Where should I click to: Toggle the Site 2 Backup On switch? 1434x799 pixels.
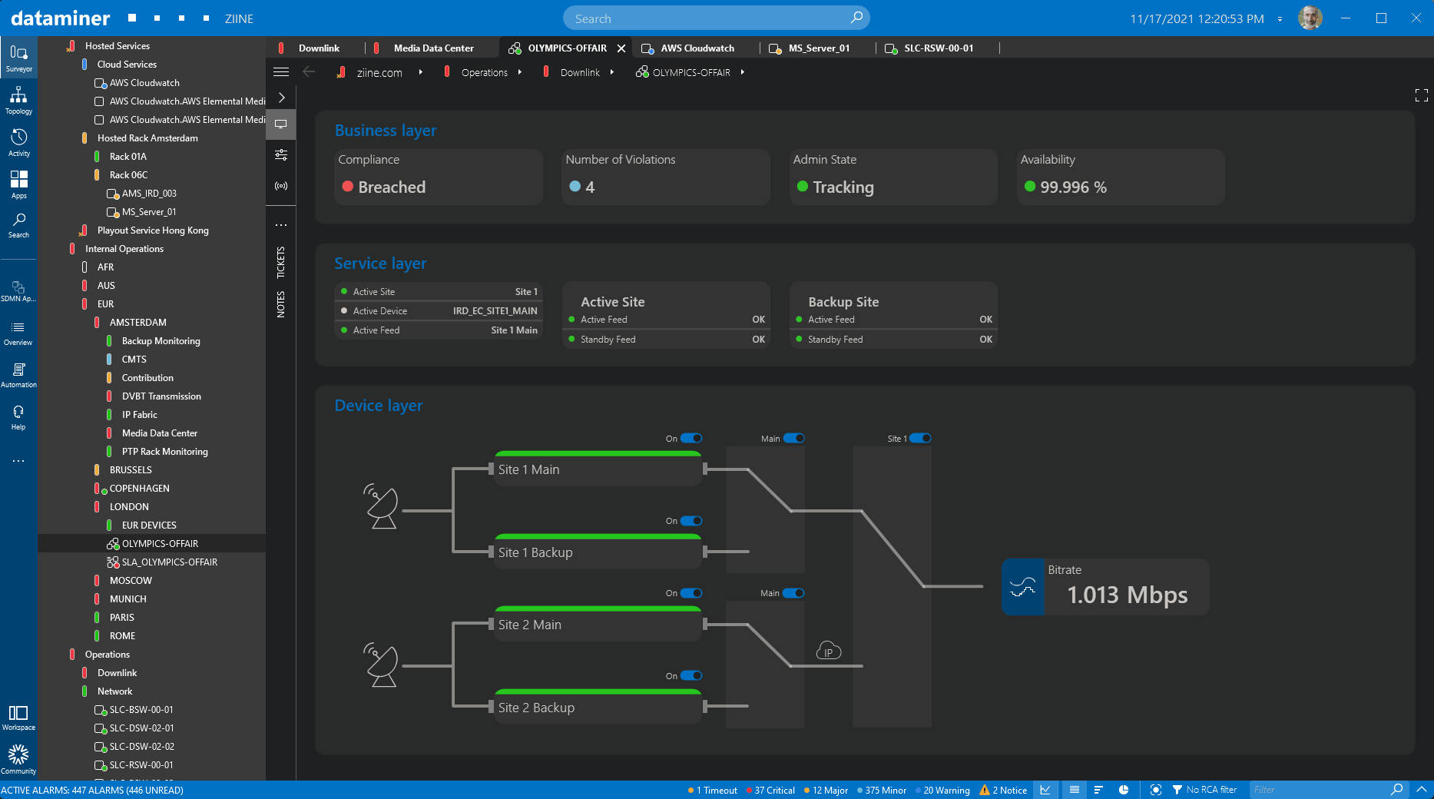[x=691, y=676]
